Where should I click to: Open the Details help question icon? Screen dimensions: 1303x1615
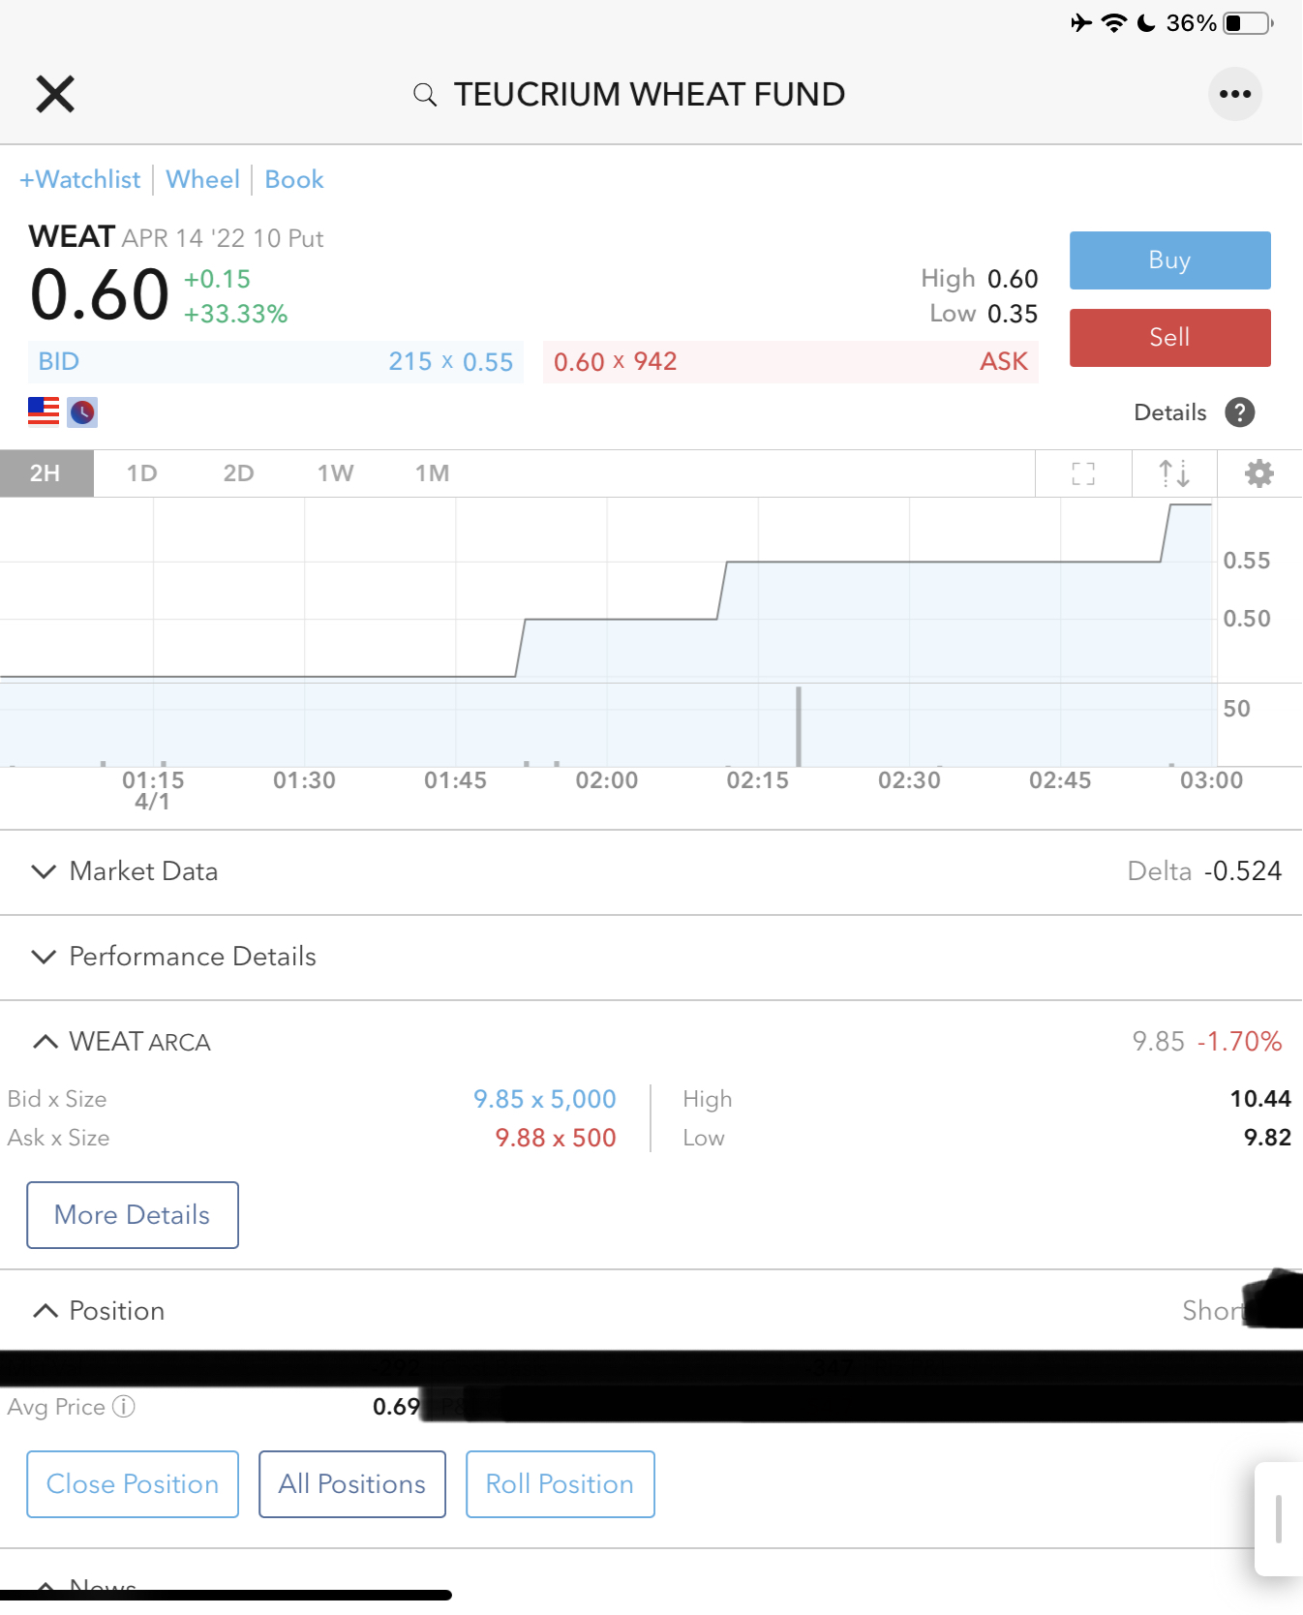pyautogui.click(x=1239, y=412)
